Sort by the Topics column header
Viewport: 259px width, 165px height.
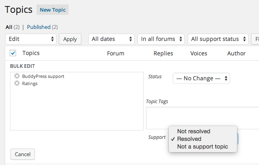(31, 53)
